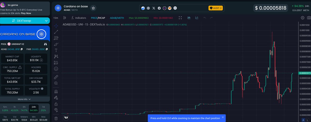The image size is (311, 122).
Task: Change the 15m chart interval
Action: (56, 18)
